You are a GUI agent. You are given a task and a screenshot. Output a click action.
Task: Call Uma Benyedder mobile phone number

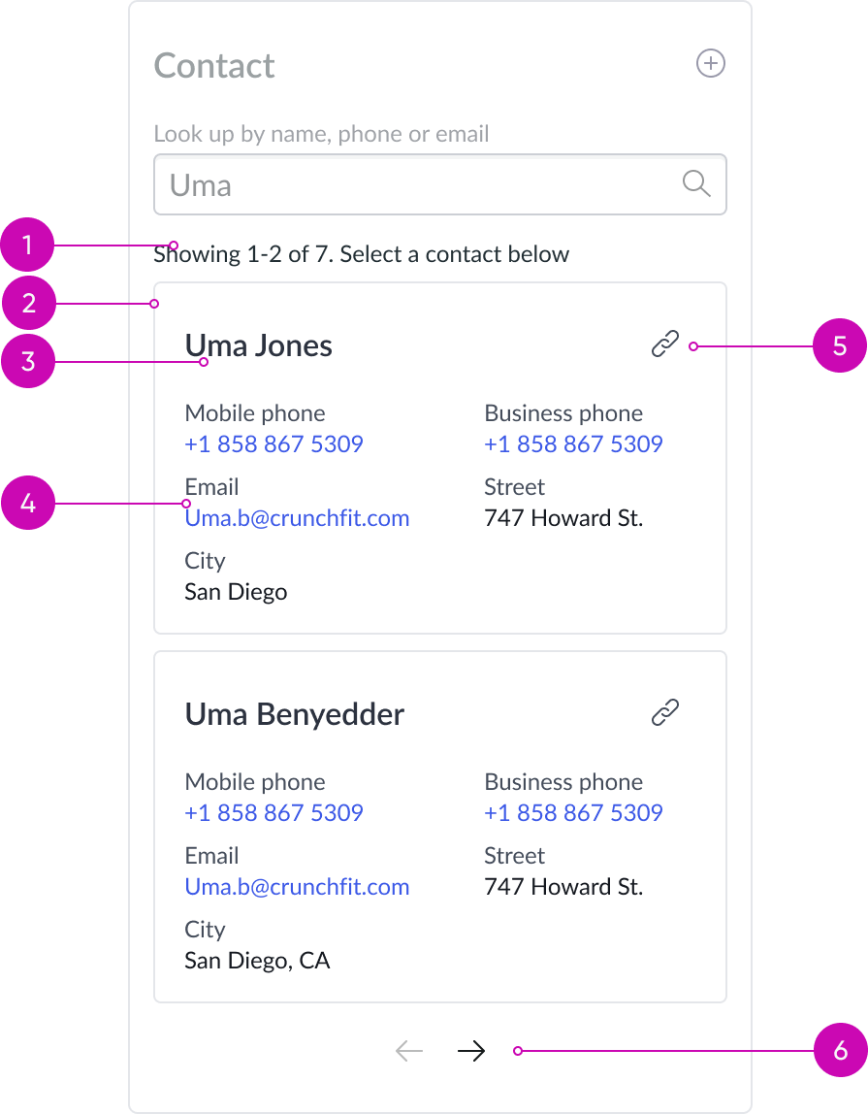tap(273, 813)
